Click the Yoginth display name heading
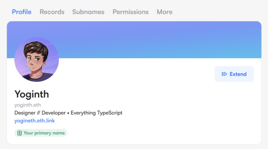Image resolution: width=268 pixels, height=149 pixels. [x=32, y=94]
